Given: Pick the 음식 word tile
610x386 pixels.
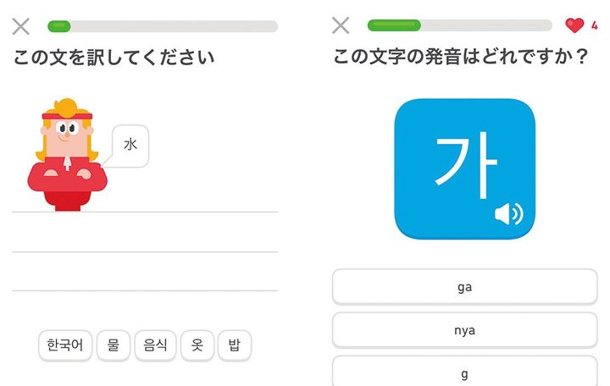Looking at the screenshot, I should point(155,345).
